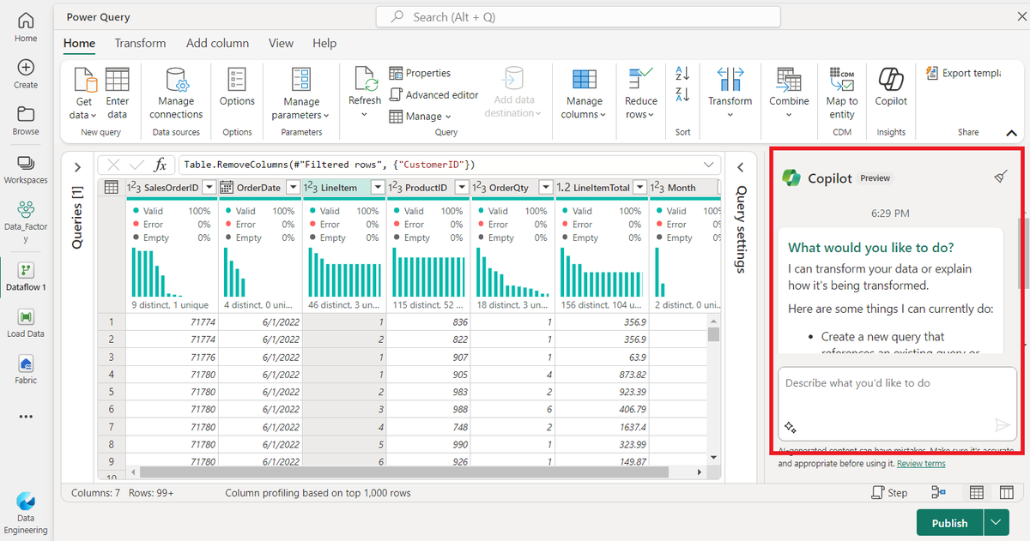
Task: Select Dataflow 1 in the sidebar
Action: pyautogui.click(x=26, y=276)
